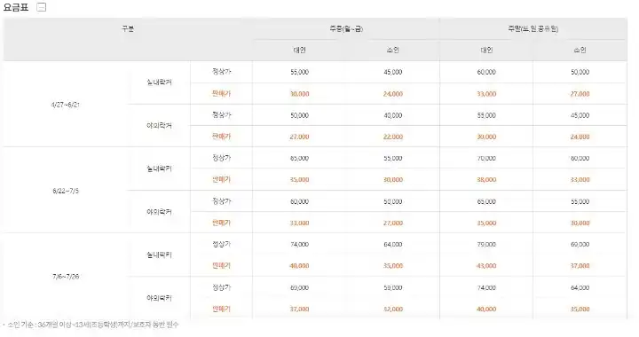The width and height of the screenshot is (639, 337).
Task: Select 74,000 주말 대인 정상가, 7/6~7/26 야외락커
Action: pos(486,287)
